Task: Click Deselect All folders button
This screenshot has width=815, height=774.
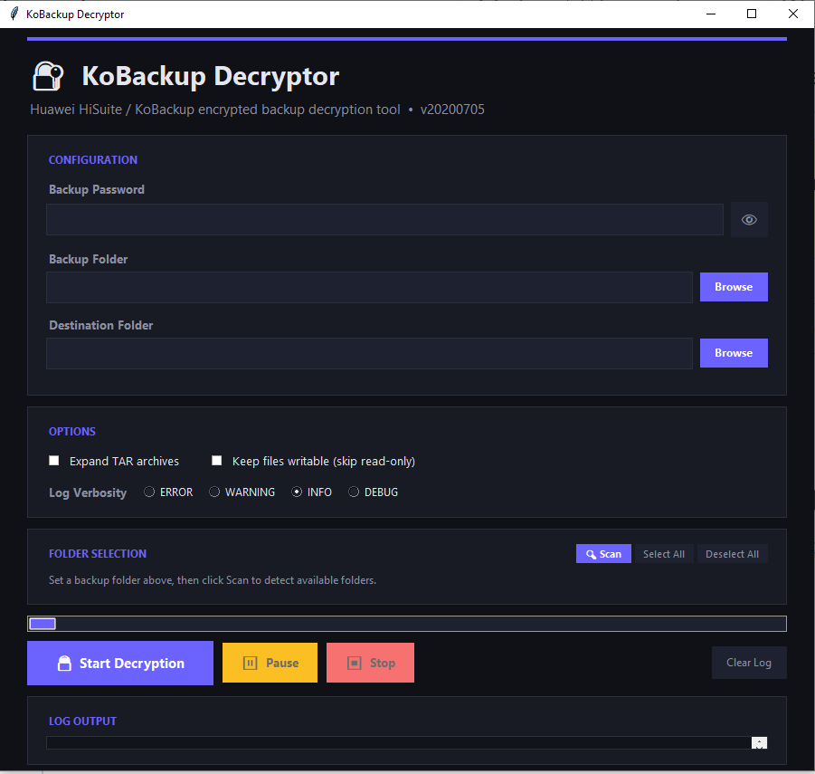Action: click(732, 554)
